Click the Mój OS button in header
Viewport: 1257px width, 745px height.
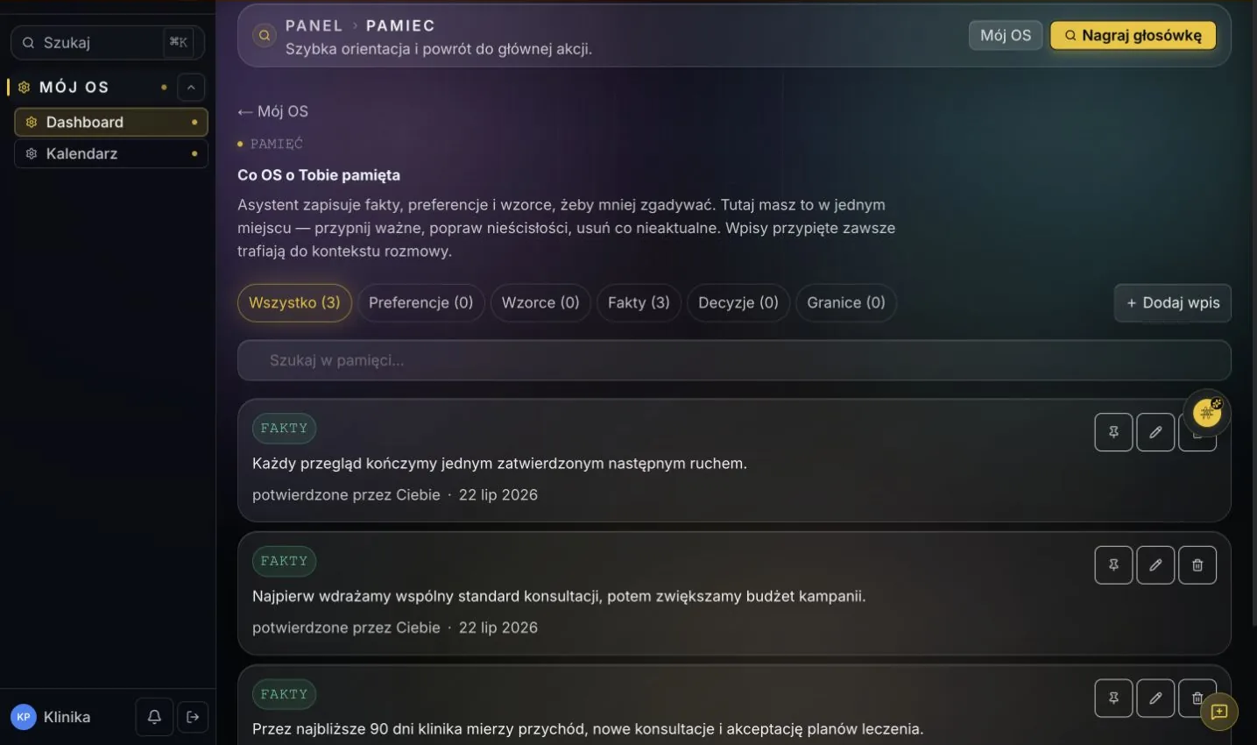pyautogui.click(x=1006, y=35)
